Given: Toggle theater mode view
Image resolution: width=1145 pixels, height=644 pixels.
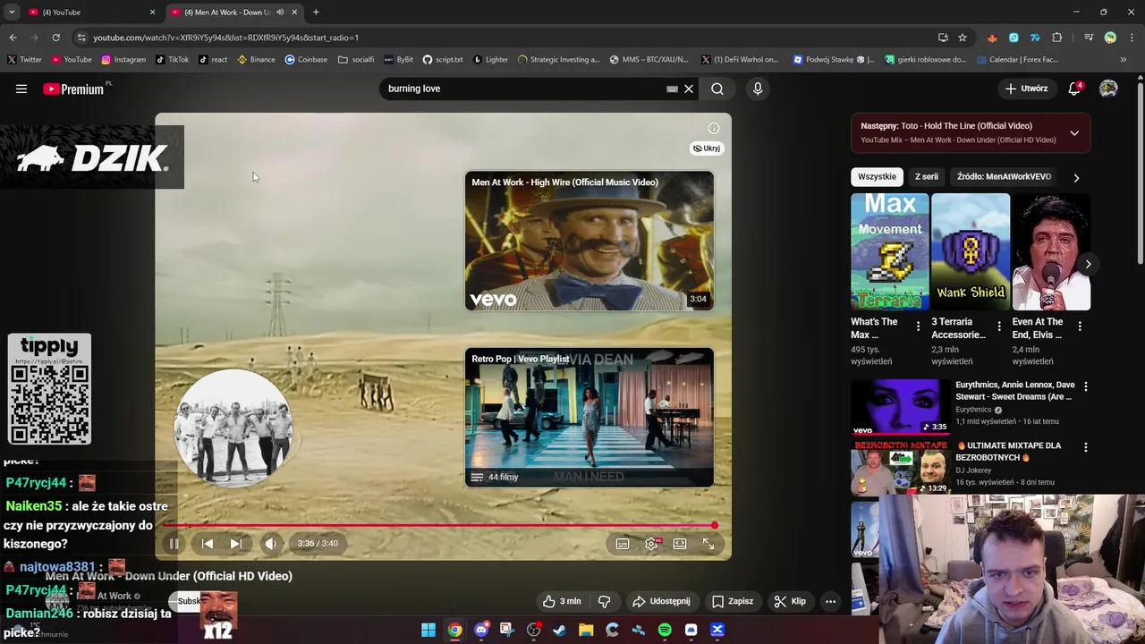Looking at the screenshot, I should point(680,543).
